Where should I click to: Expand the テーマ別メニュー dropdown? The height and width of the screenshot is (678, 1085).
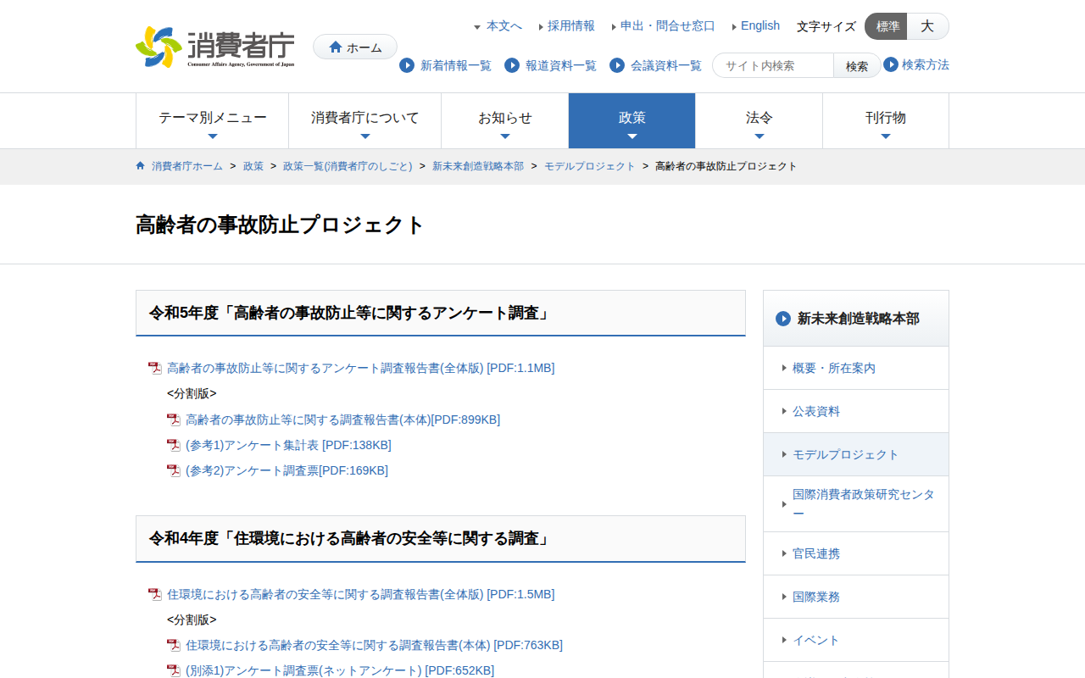(212, 120)
